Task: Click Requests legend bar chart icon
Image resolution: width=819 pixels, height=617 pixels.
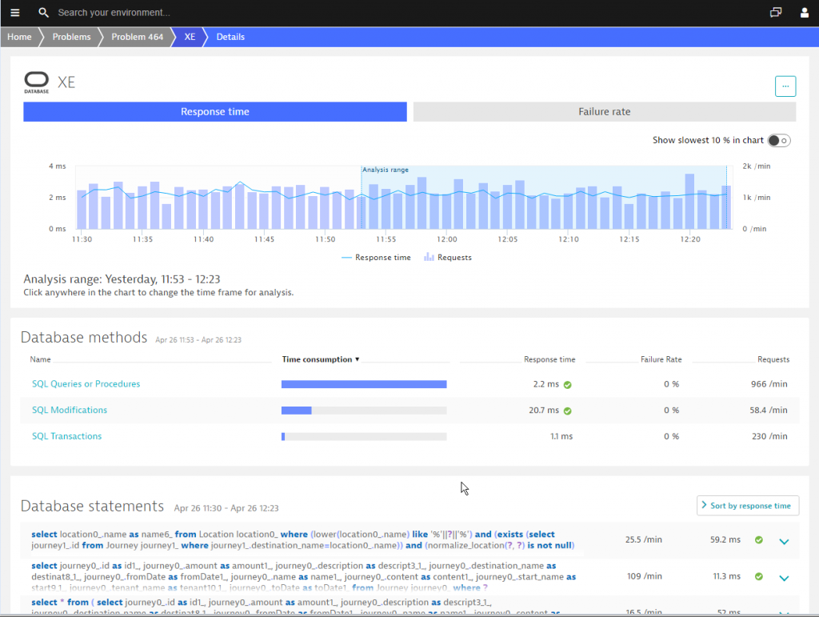Action: coord(429,257)
